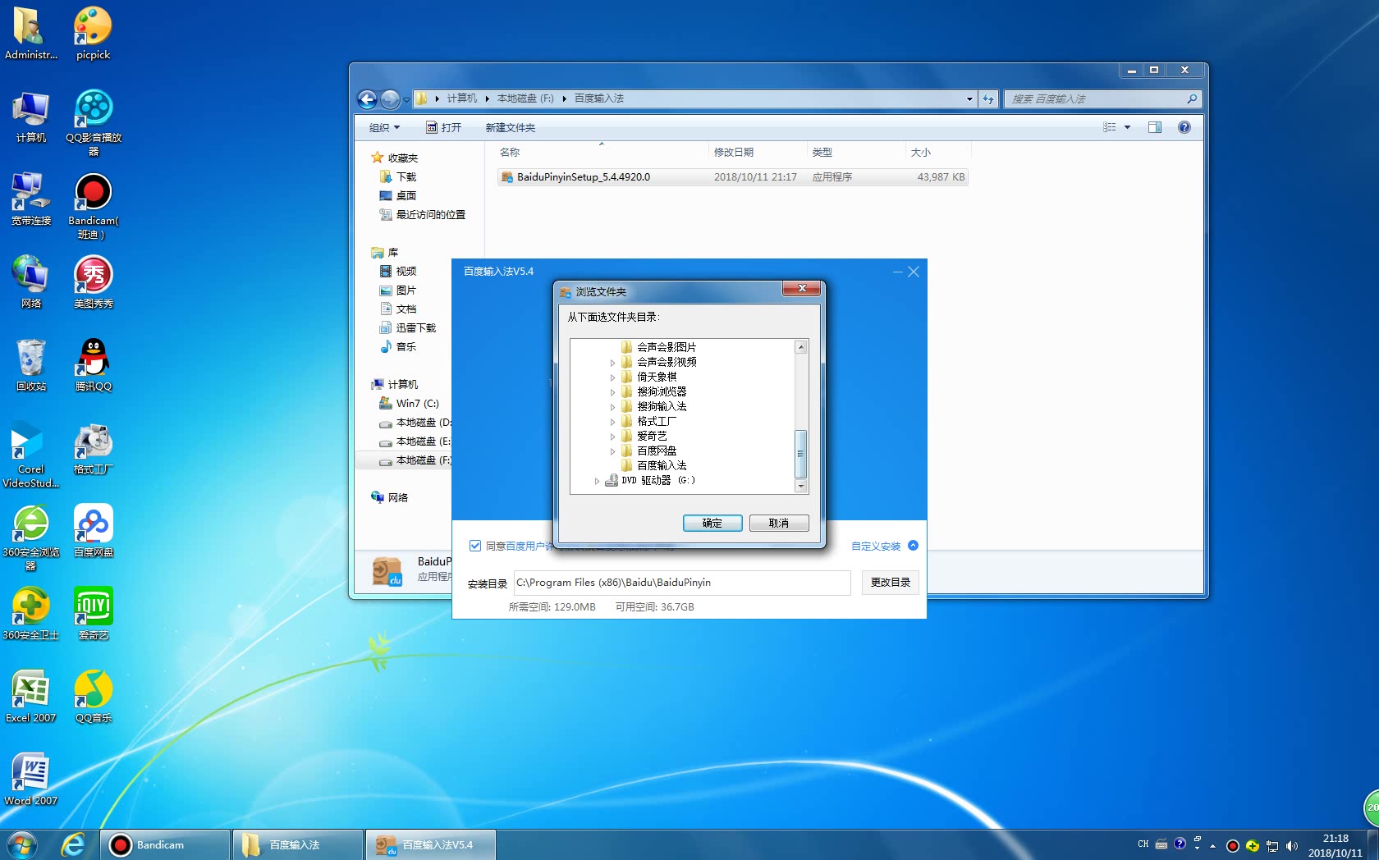Viewport: 1379px width, 860px height.
Task: Open the Windows Start orb
Action: (x=22, y=844)
